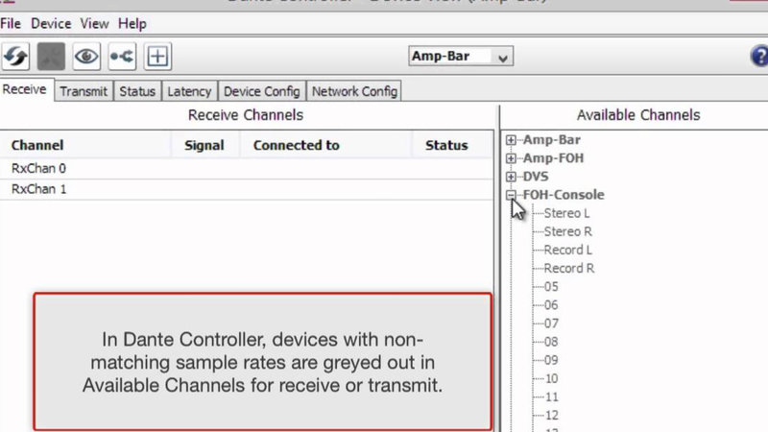The width and height of the screenshot is (768, 432).
Task: Select the Record R channel
Action: 569,269
